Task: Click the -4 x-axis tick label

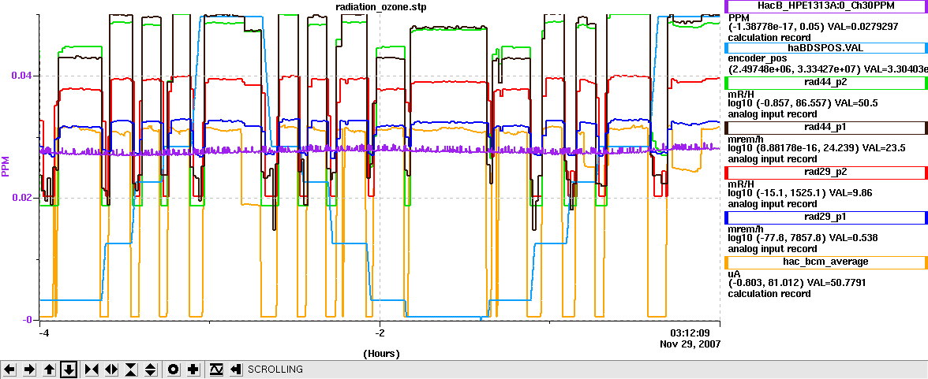Action: pos(43,333)
